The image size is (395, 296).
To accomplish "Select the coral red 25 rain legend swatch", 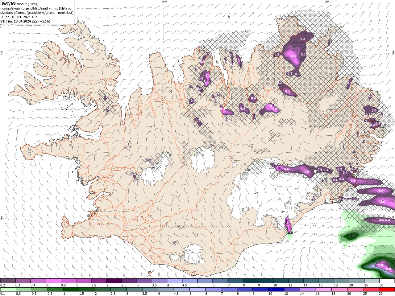I will [371, 290].
